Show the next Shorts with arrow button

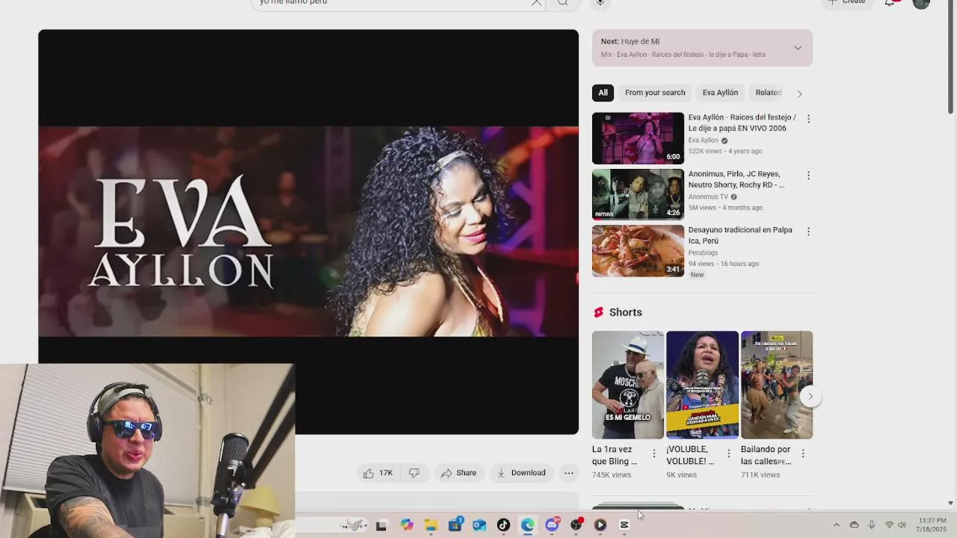810,397
